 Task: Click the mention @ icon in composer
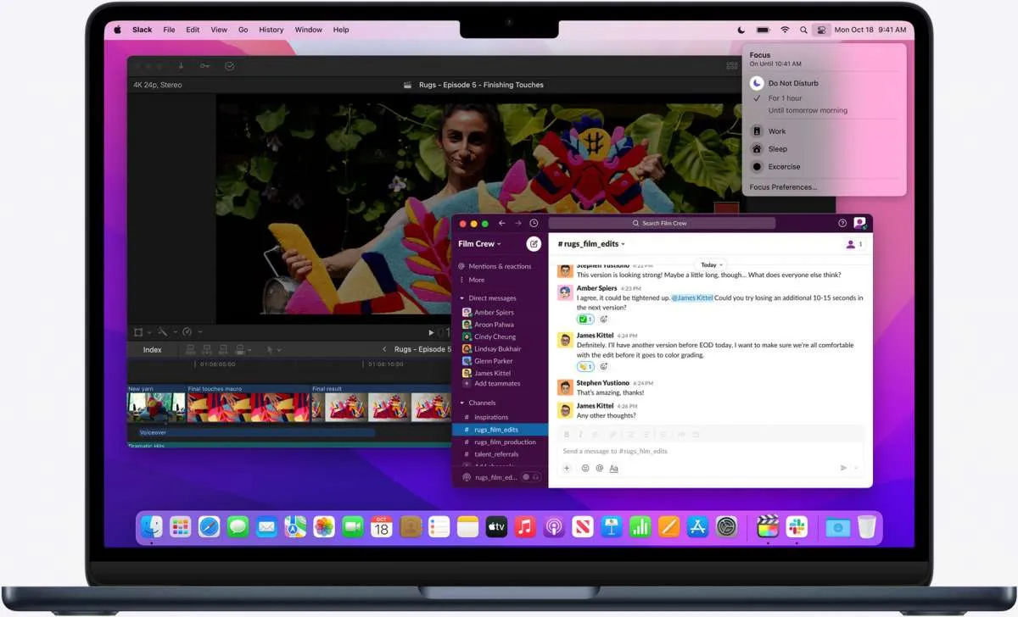tap(599, 468)
